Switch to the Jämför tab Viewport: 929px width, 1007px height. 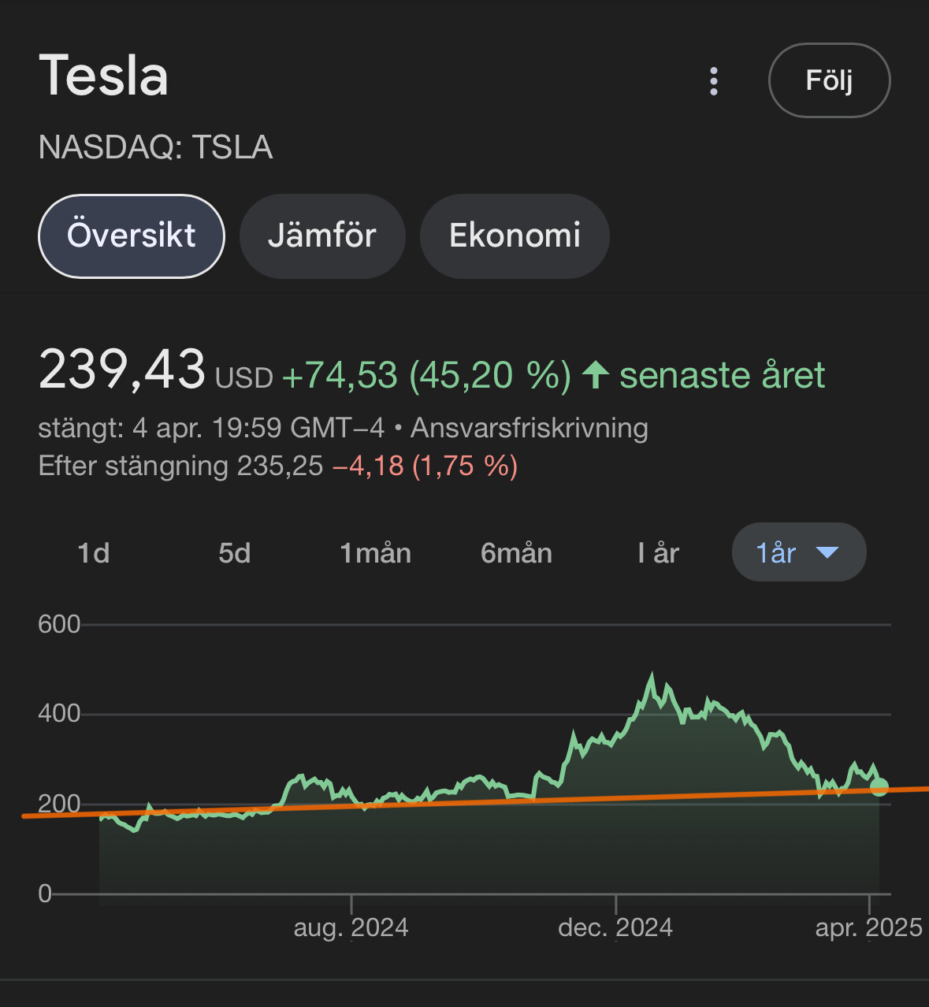coord(322,236)
